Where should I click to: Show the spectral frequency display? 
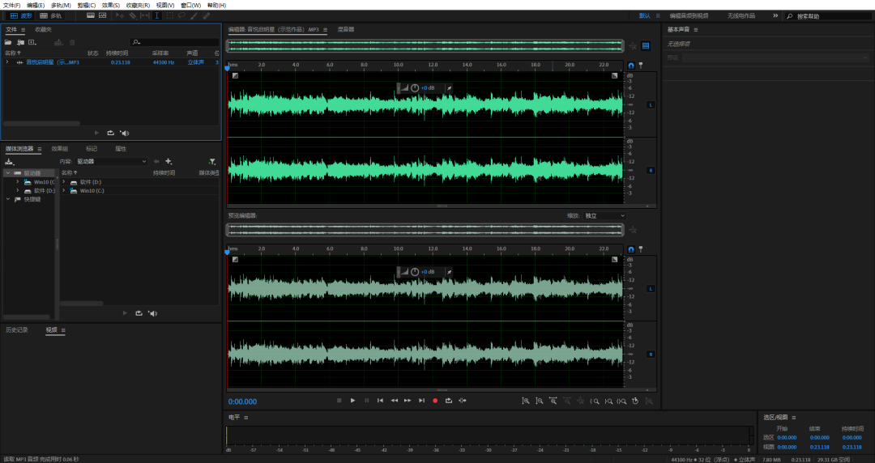[x=91, y=15]
